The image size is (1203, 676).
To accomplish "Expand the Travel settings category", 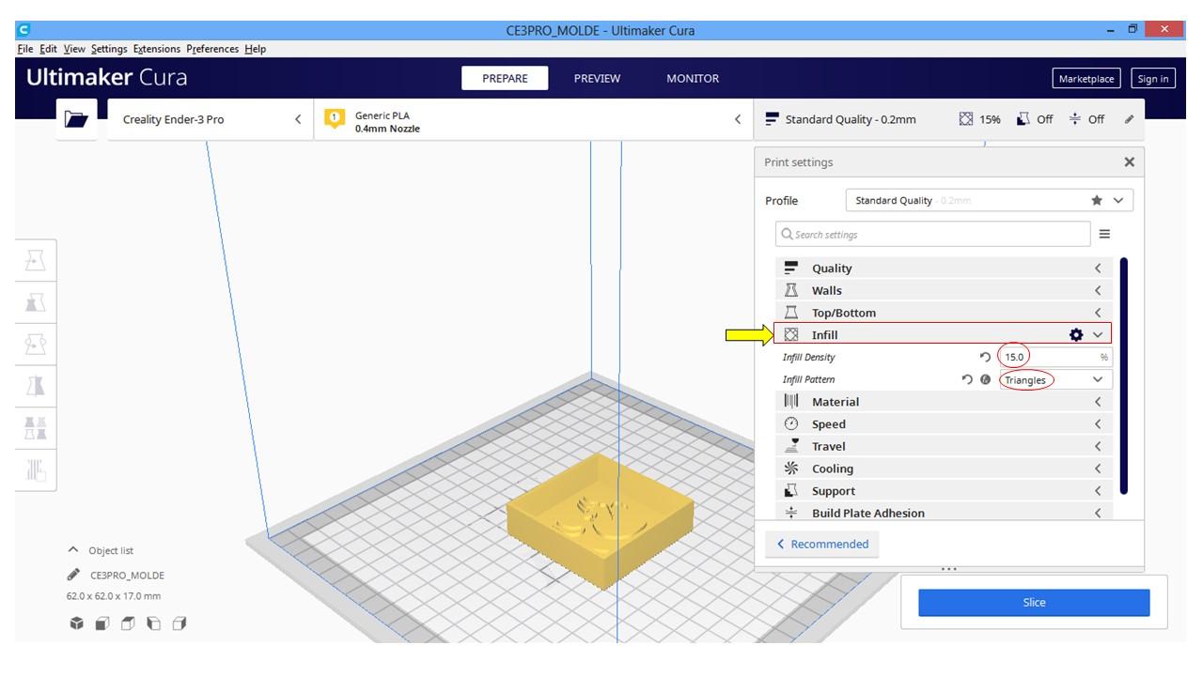I will click(944, 446).
